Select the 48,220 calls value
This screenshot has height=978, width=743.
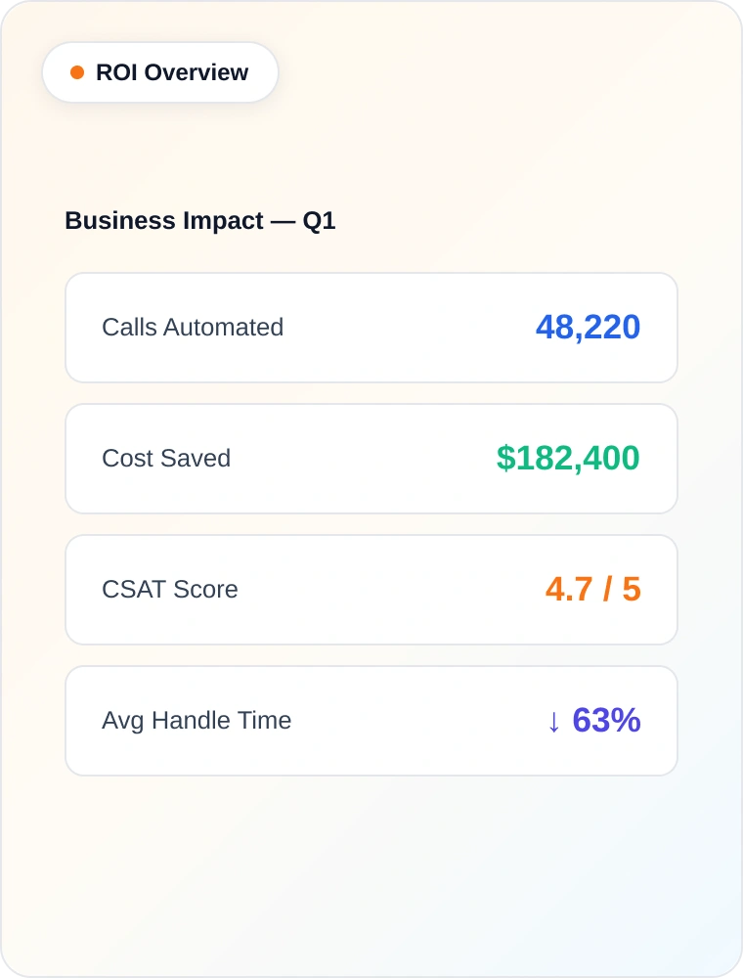[587, 327]
